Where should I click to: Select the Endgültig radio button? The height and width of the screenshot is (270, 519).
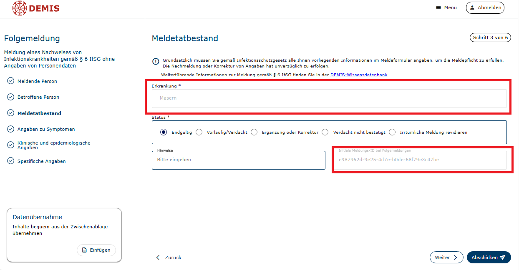[x=164, y=132]
